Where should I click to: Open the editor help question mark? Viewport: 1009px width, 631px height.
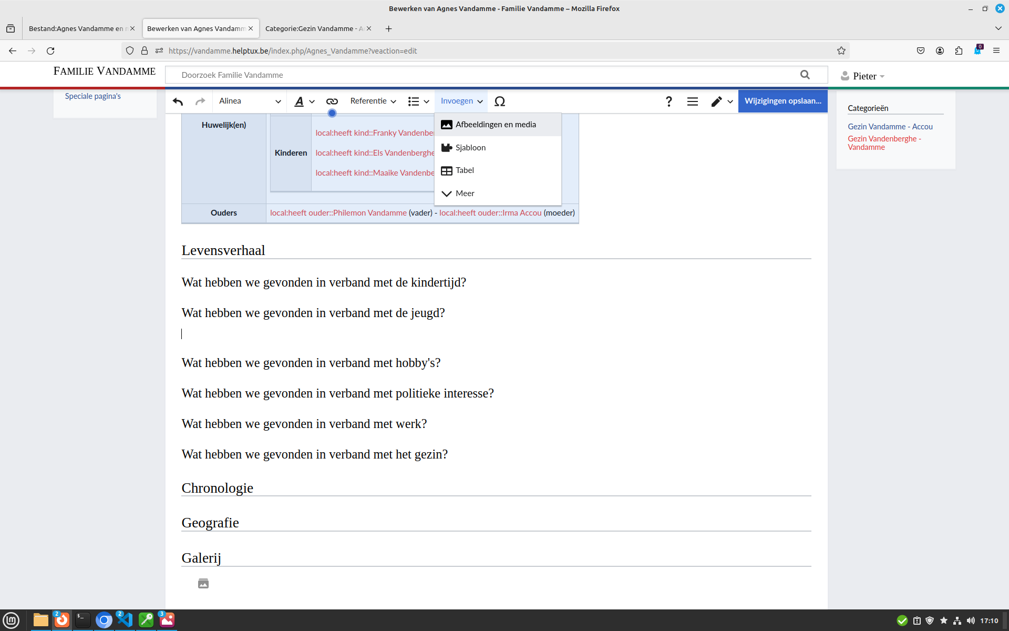point(668,101)
